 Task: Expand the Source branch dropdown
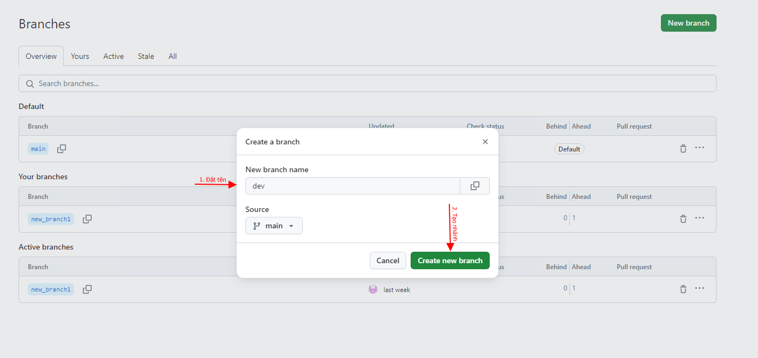point(274,226)
